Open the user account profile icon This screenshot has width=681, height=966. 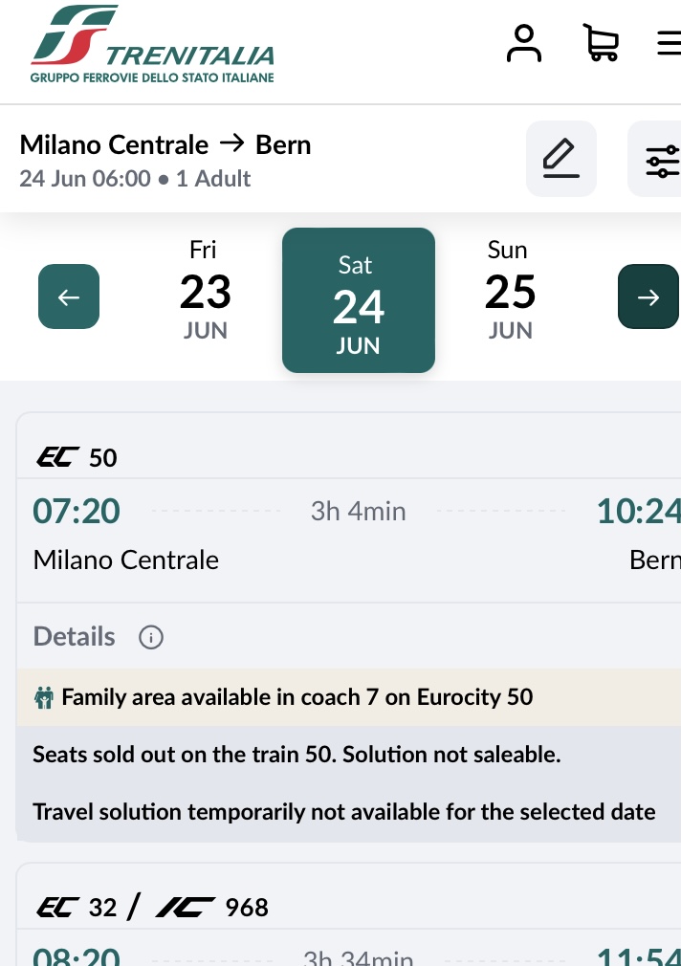(x=524, y=44)
